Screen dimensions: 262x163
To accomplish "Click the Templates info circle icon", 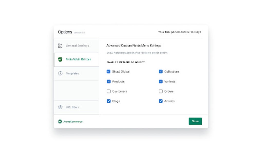I will (x=60, y=73).
